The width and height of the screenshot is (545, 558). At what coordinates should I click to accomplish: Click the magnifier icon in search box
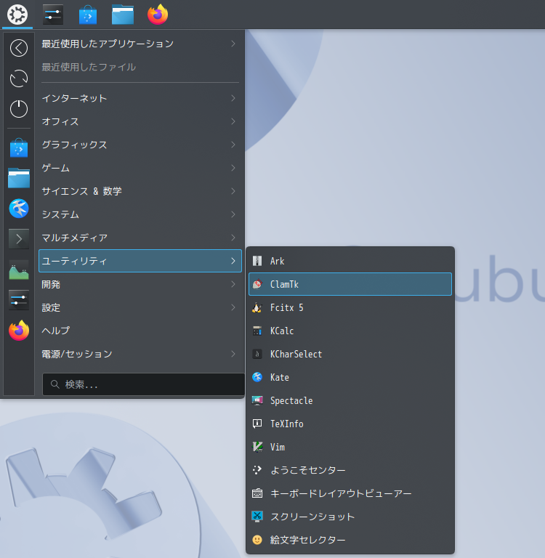click(54, 384)
